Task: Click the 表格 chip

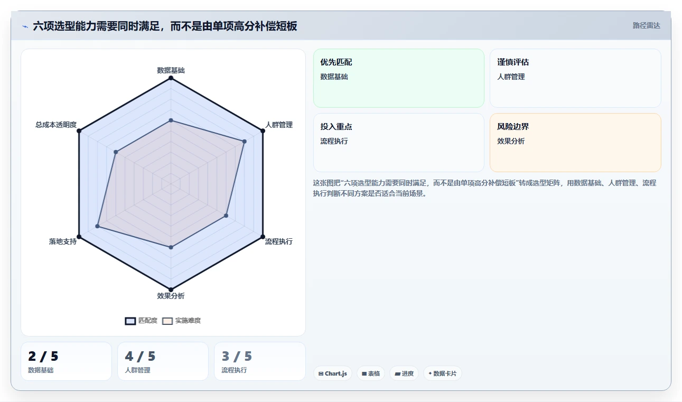Action: tap(371, 373)
